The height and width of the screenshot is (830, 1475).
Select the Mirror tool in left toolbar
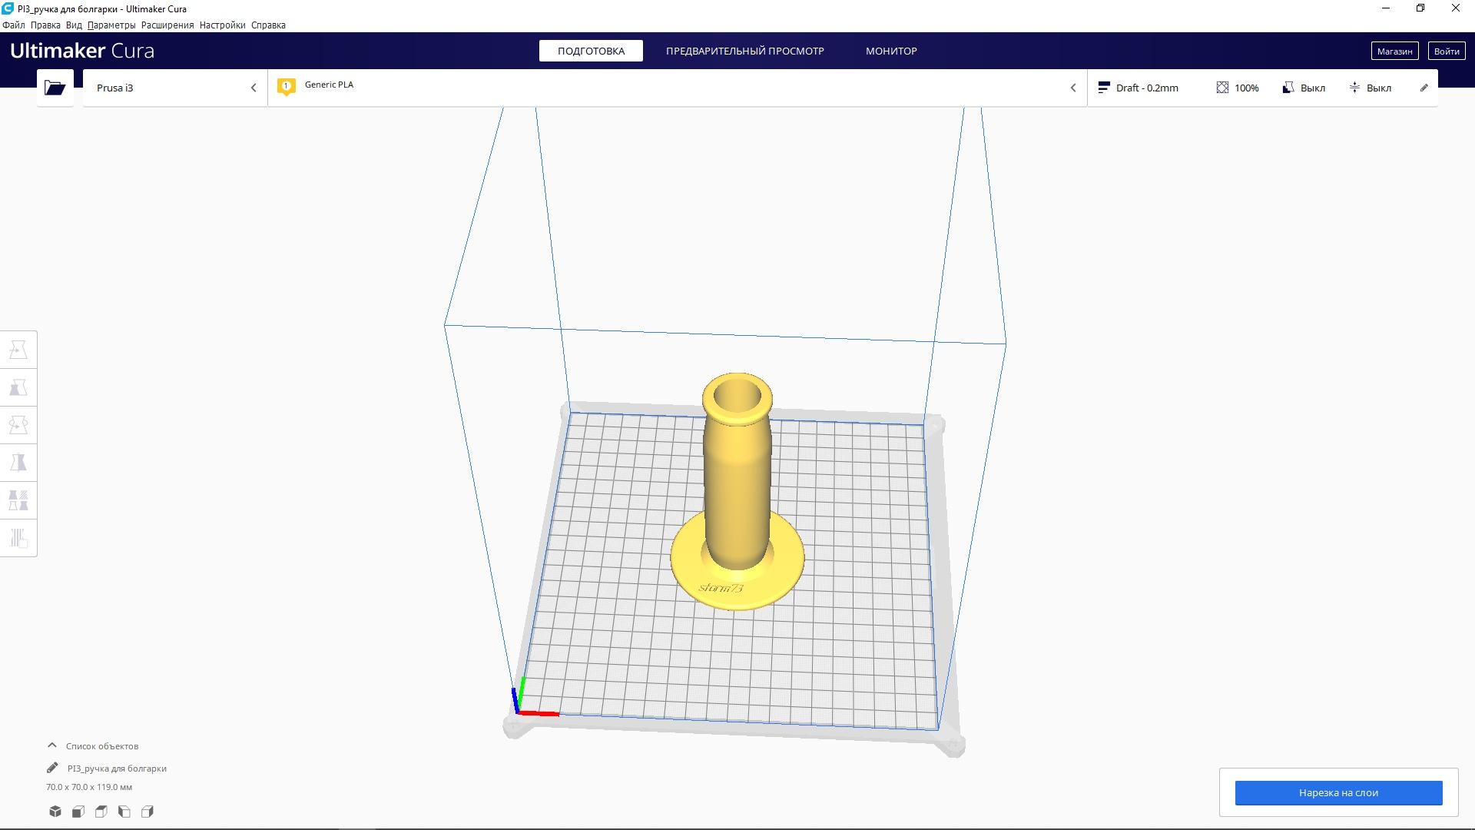[18, 463]
